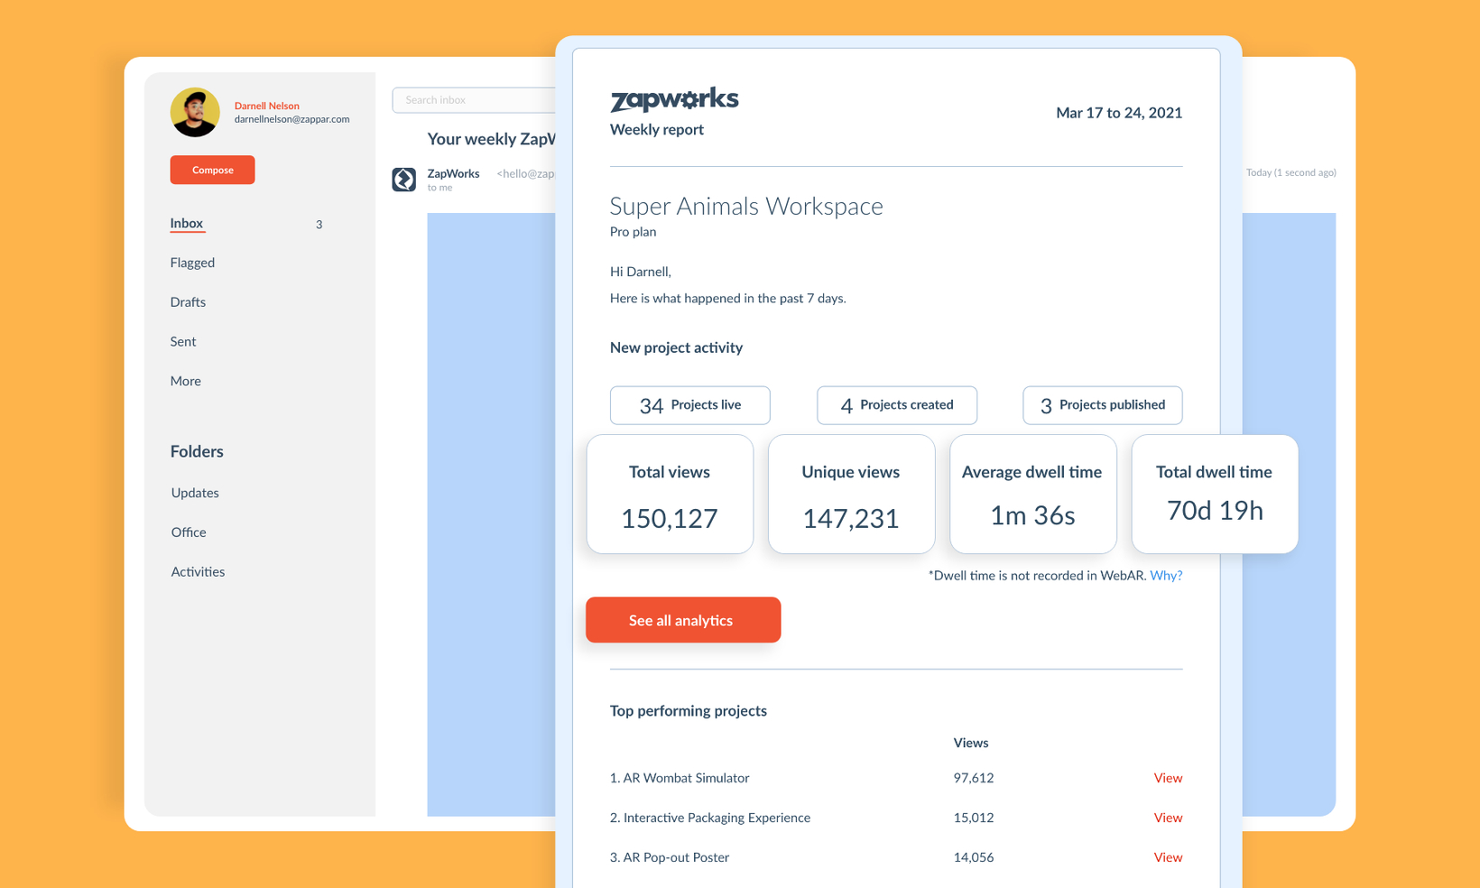Click the ZapWorks sender logo icon
This screenshot has height=888, width=1480.
coord(403,179)
